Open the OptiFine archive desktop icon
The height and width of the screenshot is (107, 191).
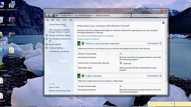pyautogui.click(x=12, y=21)
